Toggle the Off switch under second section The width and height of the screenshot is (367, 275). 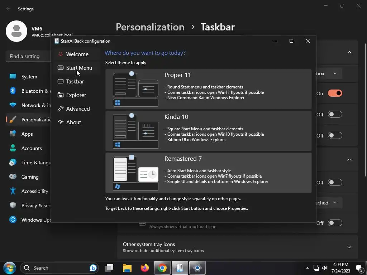335,182
